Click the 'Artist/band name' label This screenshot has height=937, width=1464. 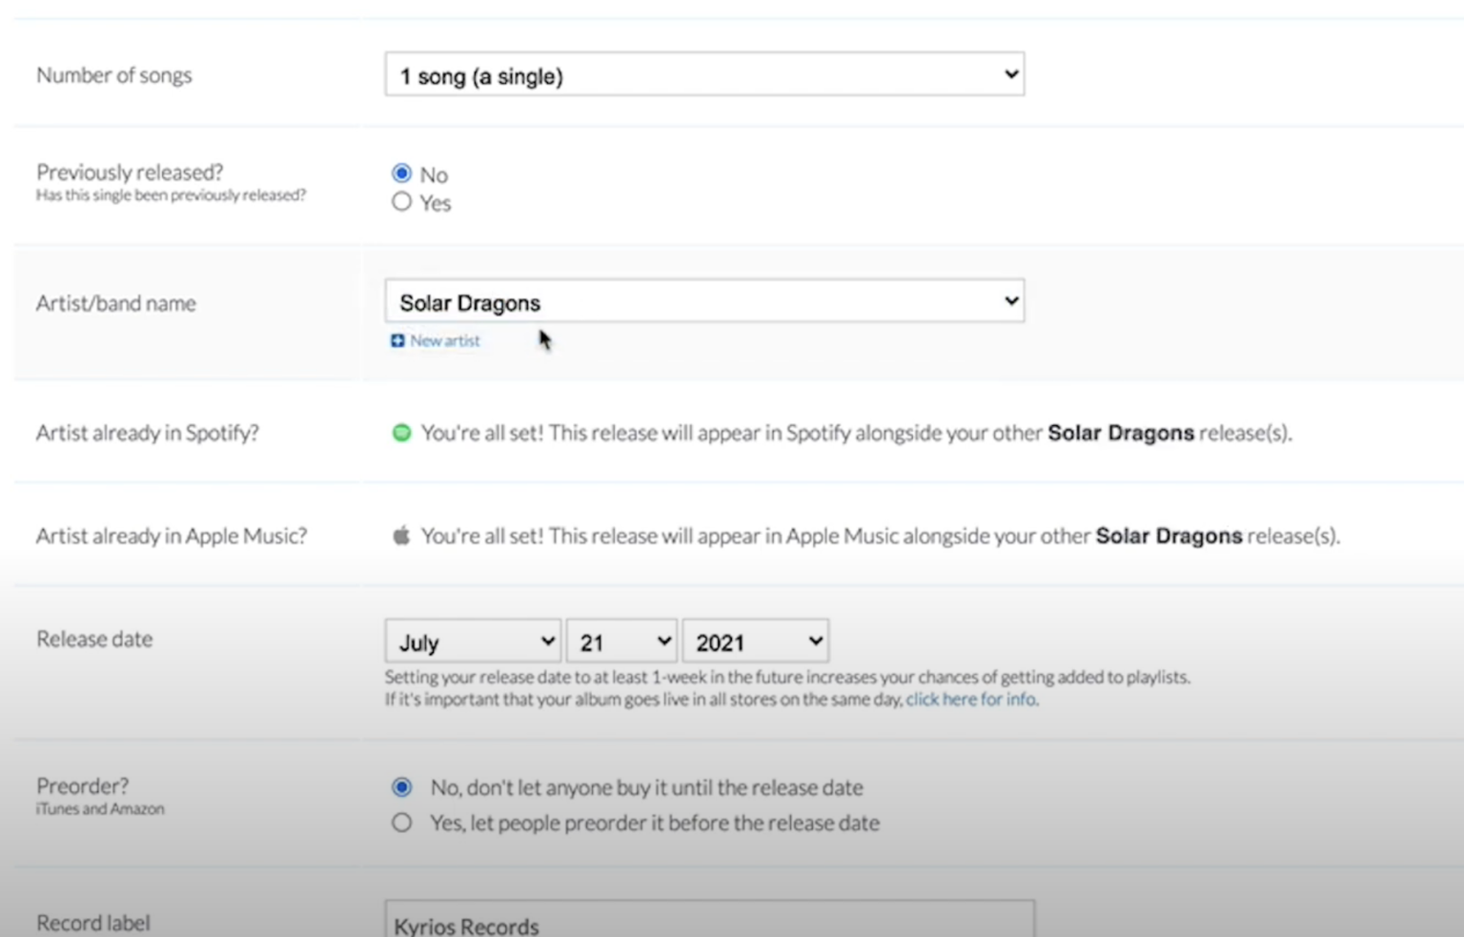click(116, 303)
